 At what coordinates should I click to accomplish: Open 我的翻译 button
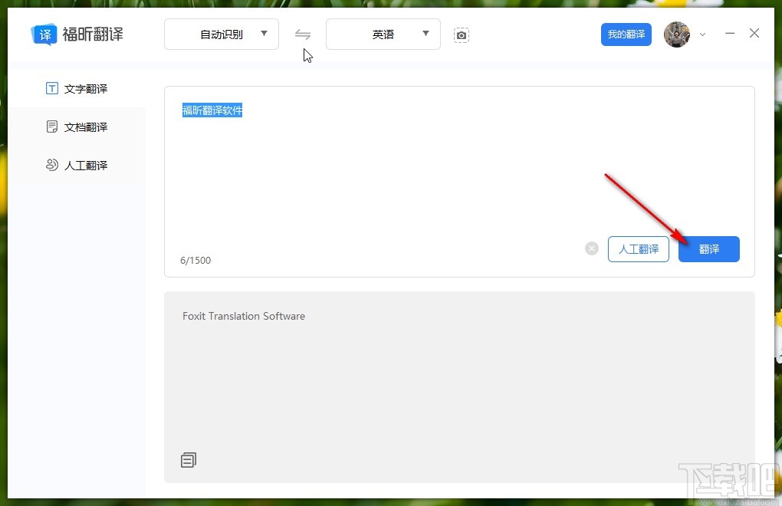tap(626, 34)
